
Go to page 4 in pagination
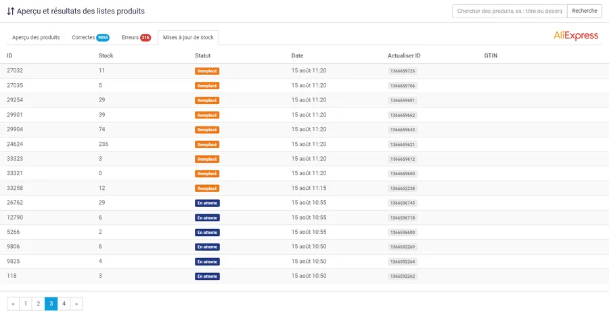64,304
